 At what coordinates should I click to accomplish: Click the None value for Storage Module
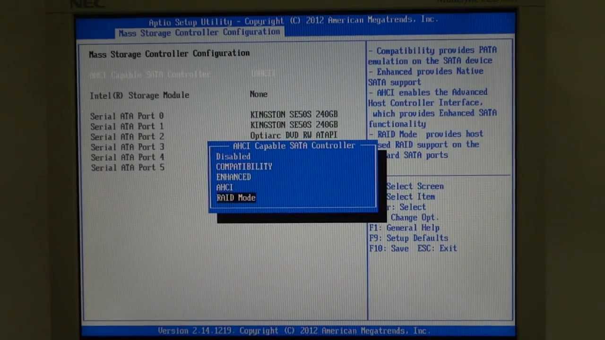coord(259,94)
